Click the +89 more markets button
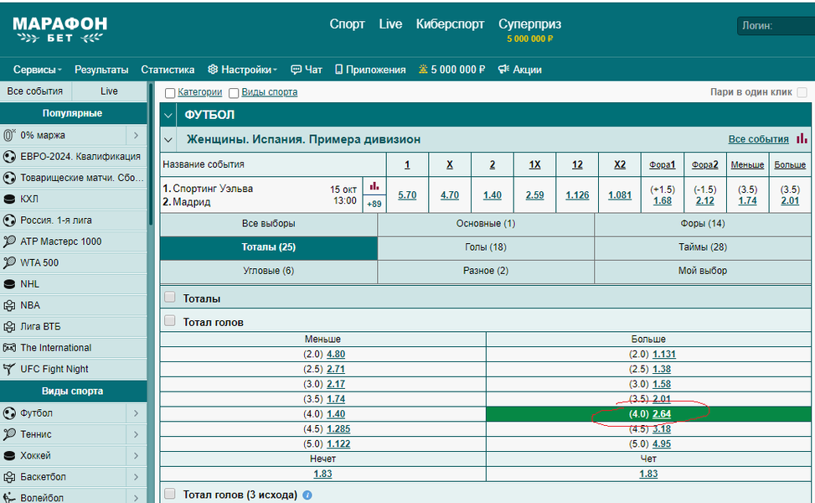Viewport: 815px width, 503px height. pyautogui.click(x=374, y=204)
